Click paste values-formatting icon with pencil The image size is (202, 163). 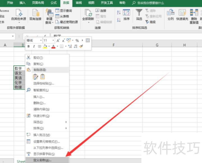click(x=35, y=77)
